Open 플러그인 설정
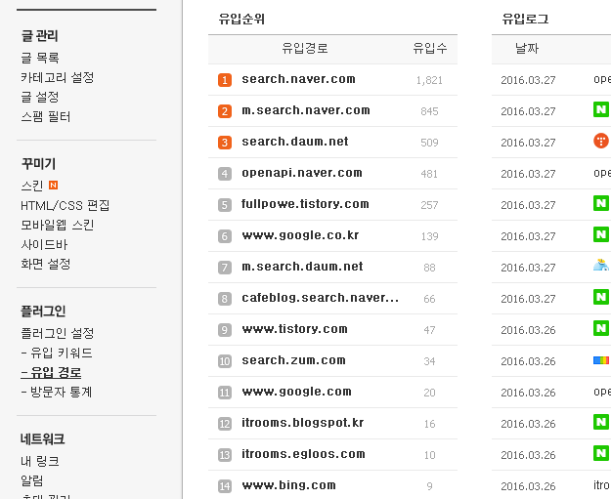The height and width of the screenshot is (499, 611). pos(58,333)
